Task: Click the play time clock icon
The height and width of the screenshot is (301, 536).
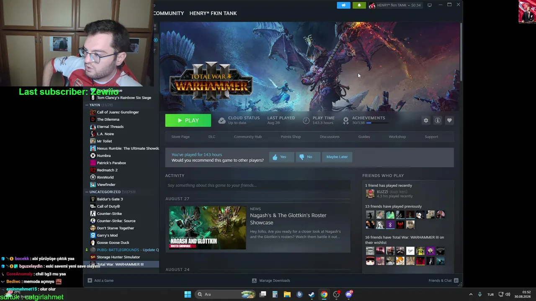Action: point(306,120)
